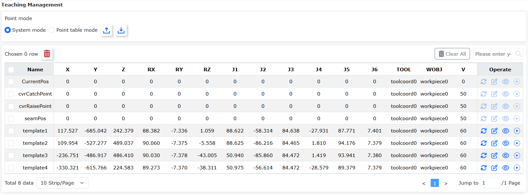Viewport: 528px width, 195px height.
Task: Select Point table mode radio button
Action: (52, 30)
